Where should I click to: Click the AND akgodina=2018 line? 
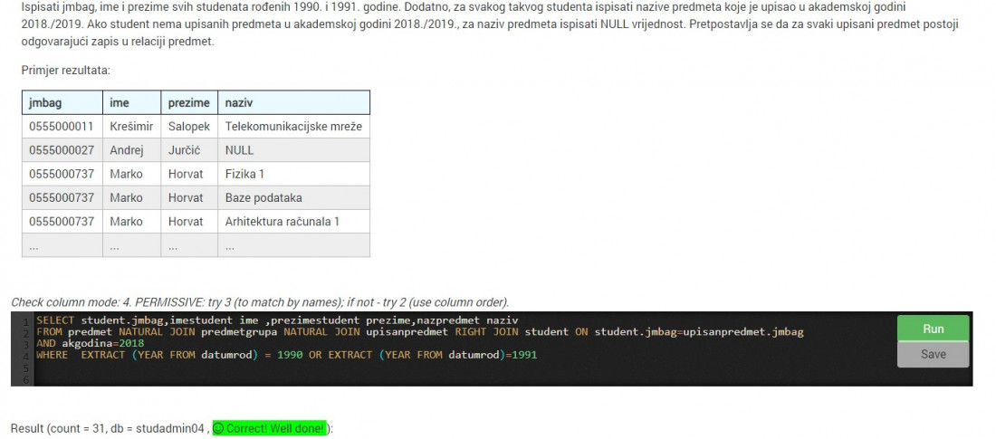click(91, 343)
